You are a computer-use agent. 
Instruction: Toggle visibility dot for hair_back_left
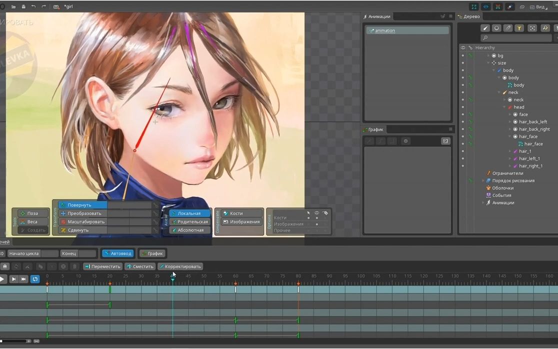tap(462, 121)
